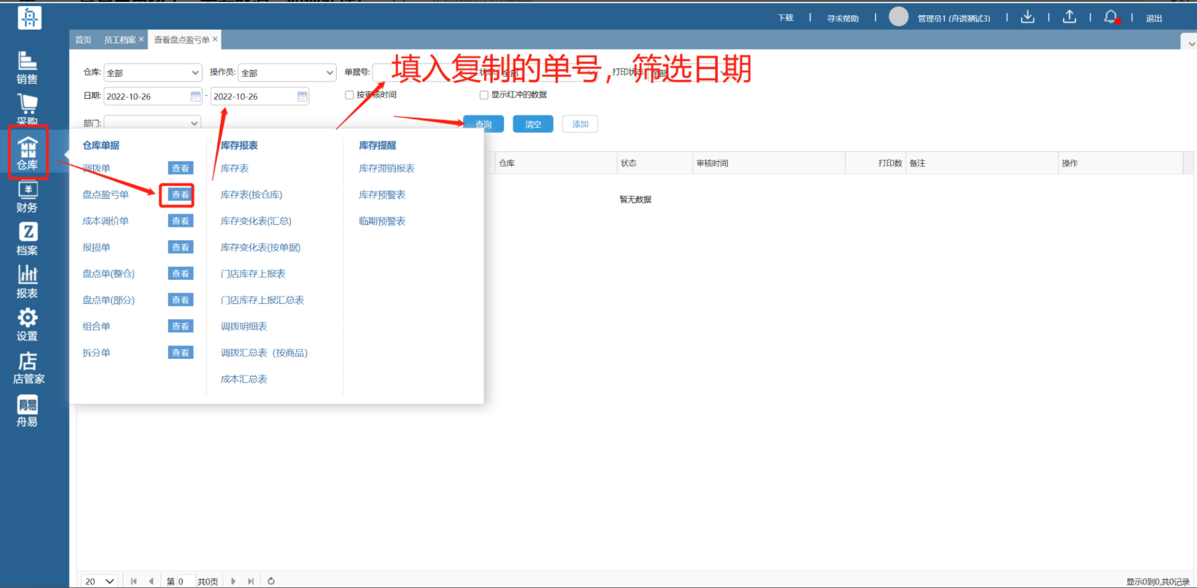The width and height of the screenshot is (1197, 588).
Task: Expand the 仓库 dropdown
Action: point(153,73)
